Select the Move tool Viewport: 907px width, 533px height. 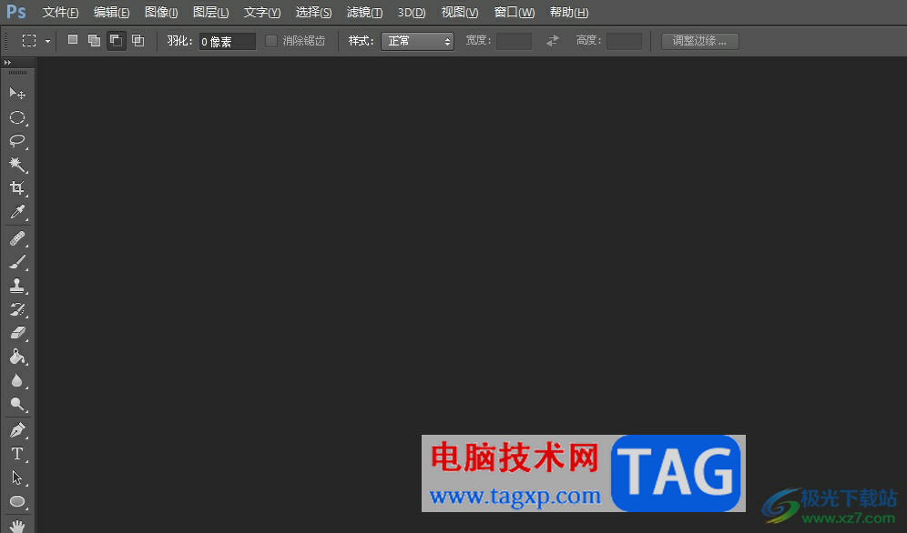(17, 93)
